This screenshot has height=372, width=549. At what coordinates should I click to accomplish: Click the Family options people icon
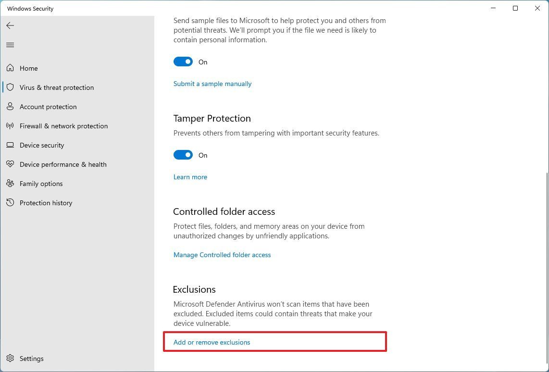pyautogui.click(x=10, y=184)
